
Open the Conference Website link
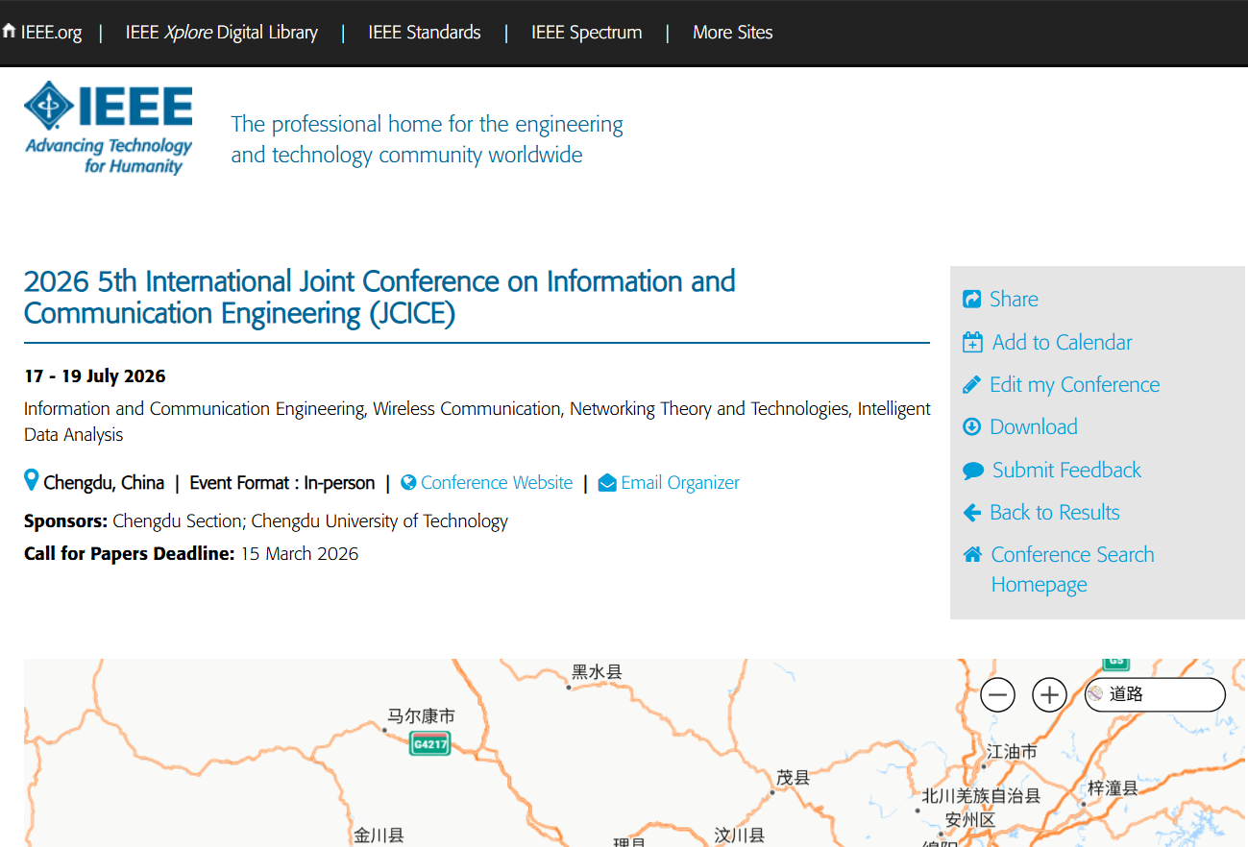pyautogui.click(x=497, y=483)
